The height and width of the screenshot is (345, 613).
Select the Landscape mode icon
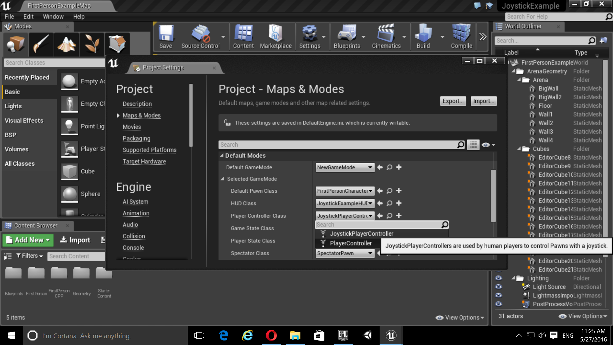click(66, 44)
